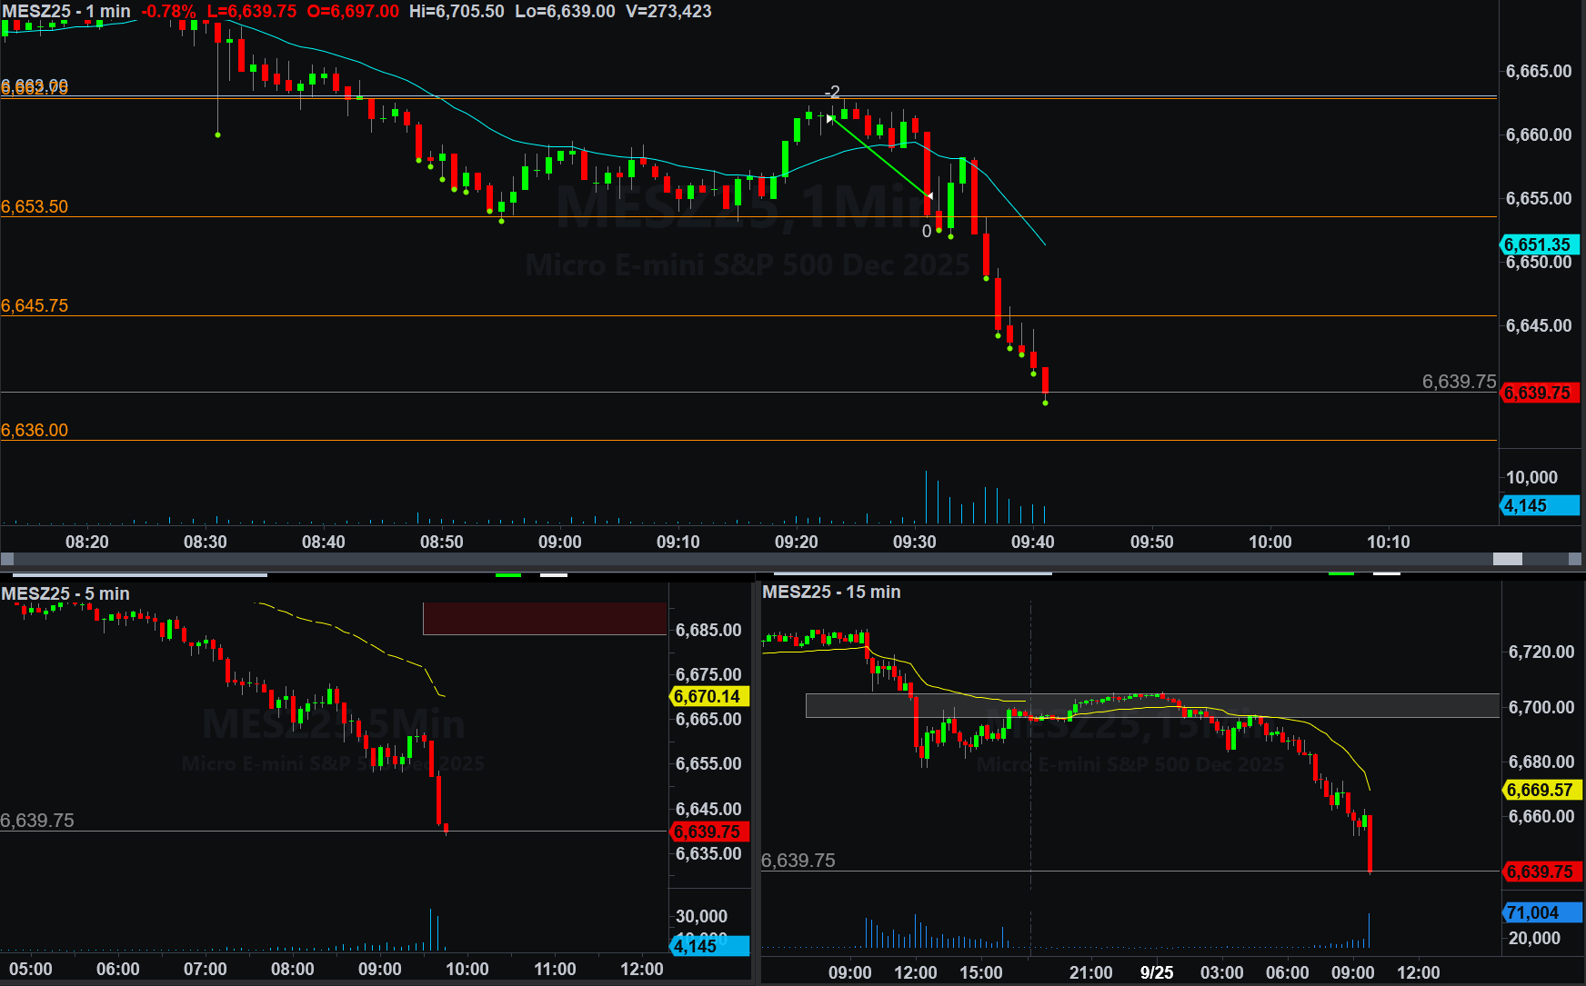Click the blue 4,145 volume tag on the 1 min chart
Screen dimensions: 1586x986
[x=1538, y=505]
